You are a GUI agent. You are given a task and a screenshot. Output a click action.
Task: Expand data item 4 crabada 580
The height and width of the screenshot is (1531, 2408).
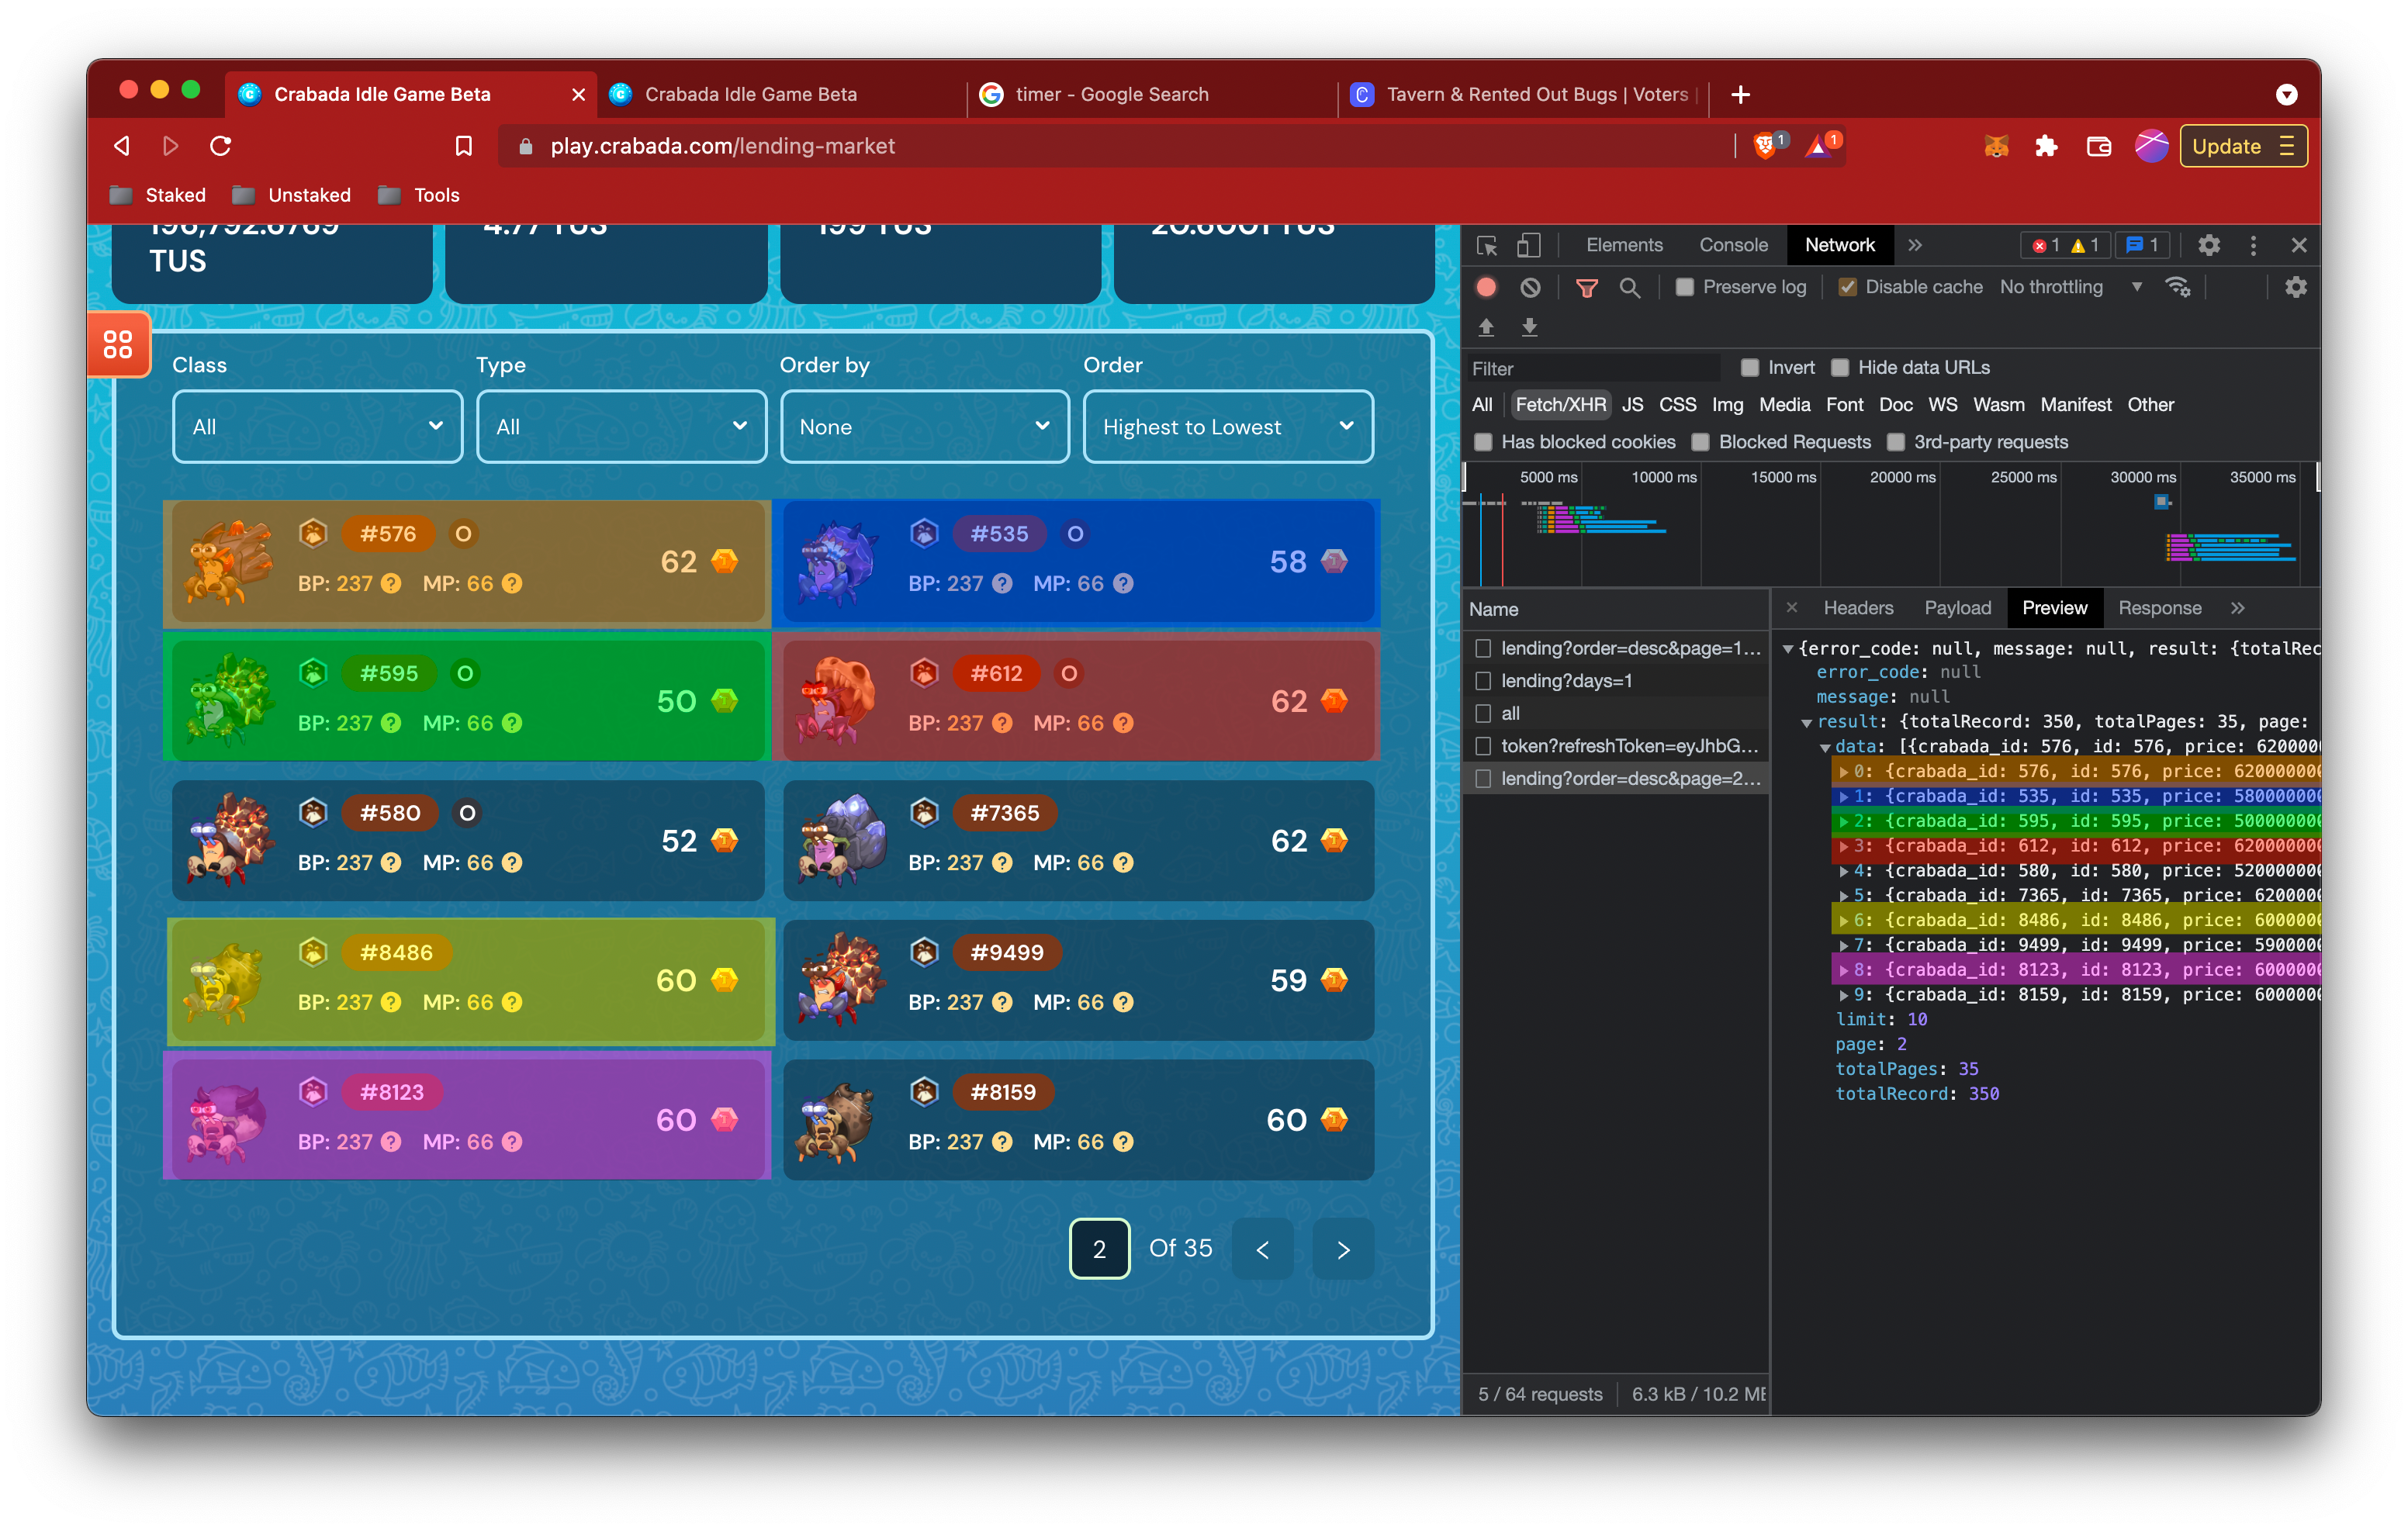(1844, 871)
